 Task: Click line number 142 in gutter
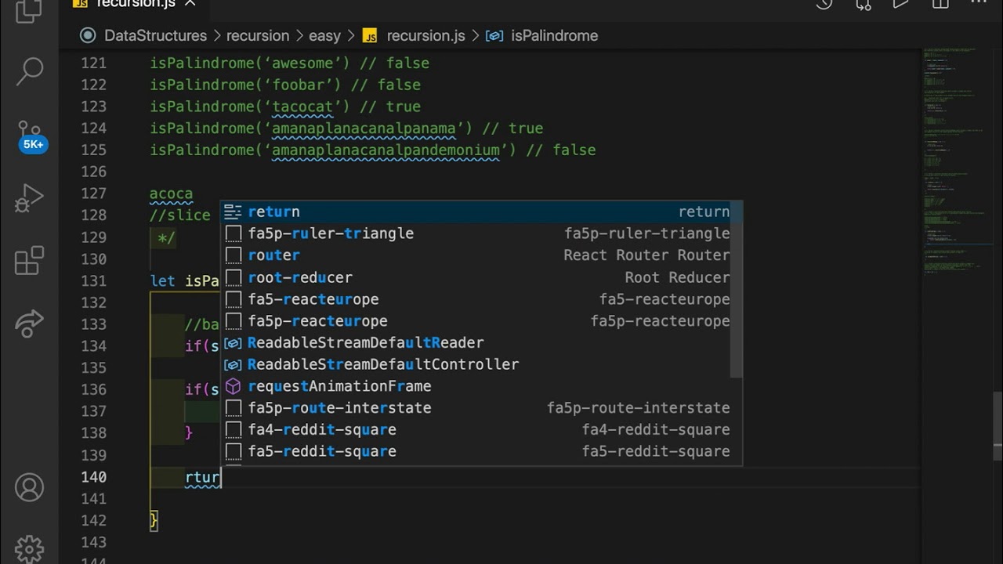[x=93, y=521]
